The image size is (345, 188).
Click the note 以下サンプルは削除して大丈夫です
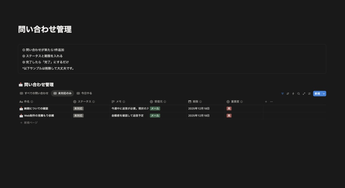(x=48, y=68)
